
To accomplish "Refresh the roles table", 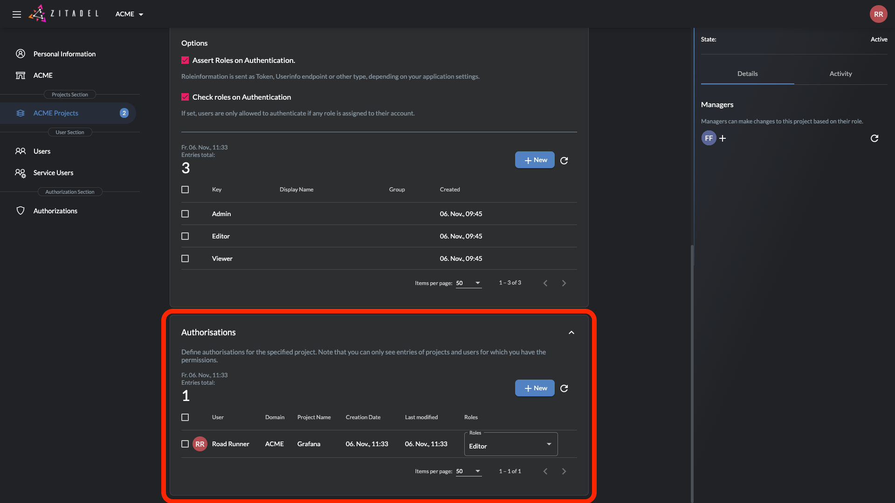I will tap(564, 161).
